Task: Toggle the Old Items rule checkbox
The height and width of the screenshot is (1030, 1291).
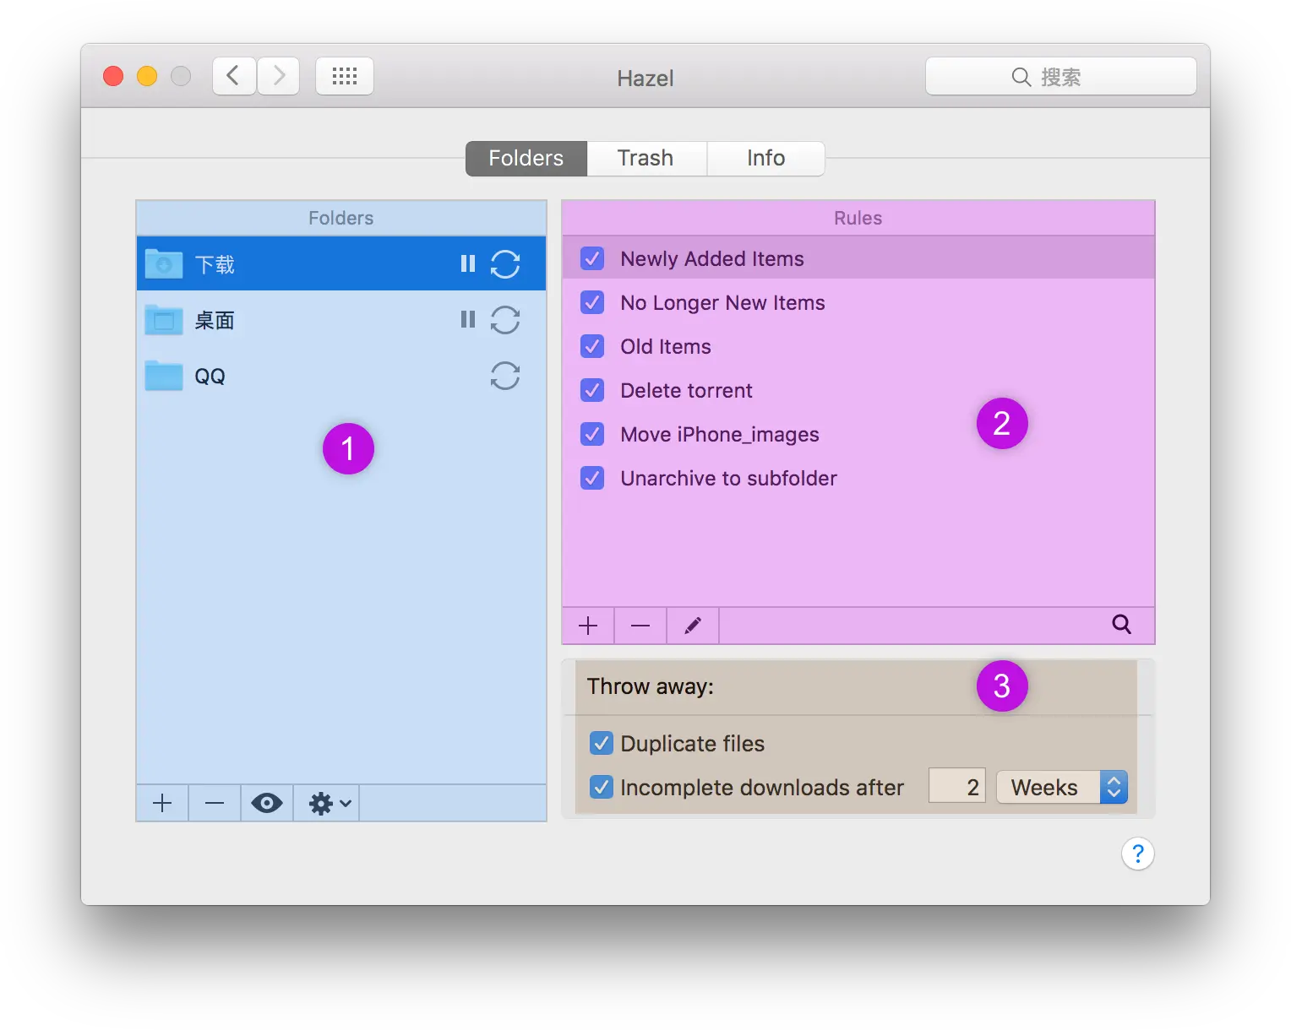Action: 592,346
